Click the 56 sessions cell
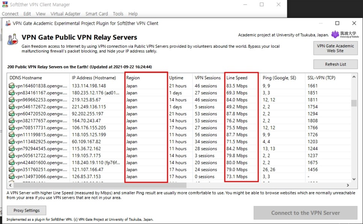This screenshot has height=224, width=363. pyautogui.click(x=206, y=135)
